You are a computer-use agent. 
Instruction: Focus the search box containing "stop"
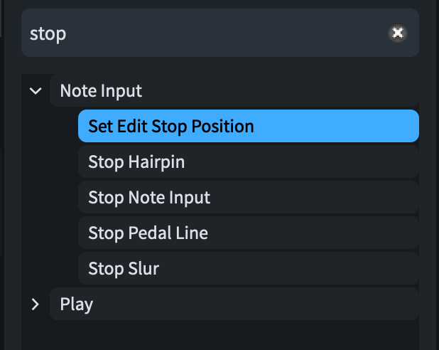(x=206, y=33)
